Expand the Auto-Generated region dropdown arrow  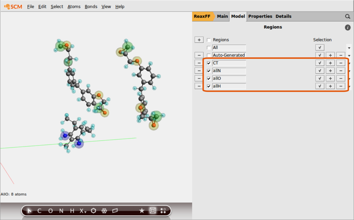349,56
